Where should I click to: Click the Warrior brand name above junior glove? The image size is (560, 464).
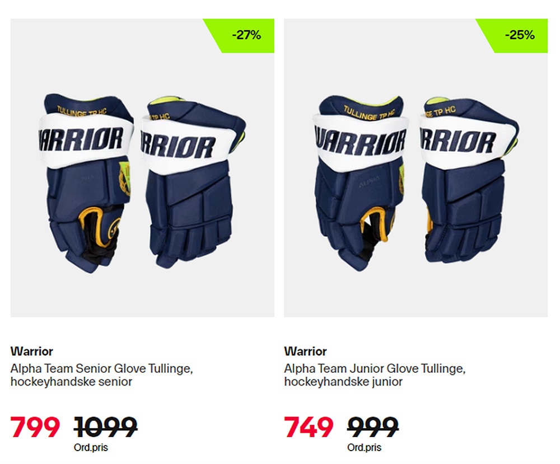pos(305,351)
